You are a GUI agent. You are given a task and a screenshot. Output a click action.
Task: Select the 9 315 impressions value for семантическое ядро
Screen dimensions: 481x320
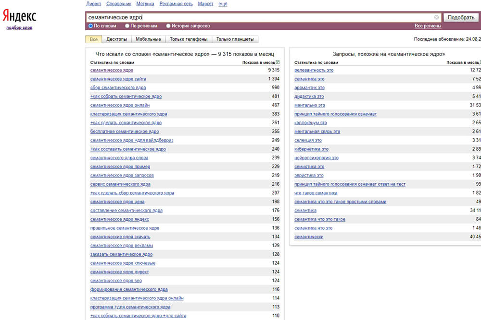pyautogui.click(x=274, y=70)
